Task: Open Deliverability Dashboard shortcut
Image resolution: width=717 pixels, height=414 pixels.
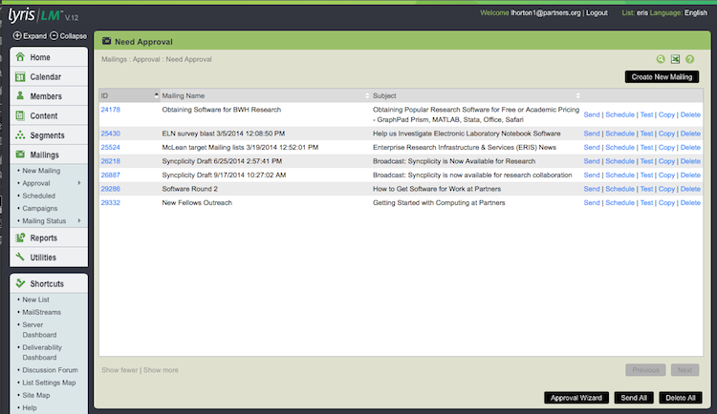Action: pyautogui.click(x=42, y=352)
